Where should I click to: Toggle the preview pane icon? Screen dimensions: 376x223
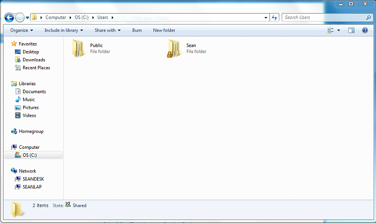click(x=351, y=30)
